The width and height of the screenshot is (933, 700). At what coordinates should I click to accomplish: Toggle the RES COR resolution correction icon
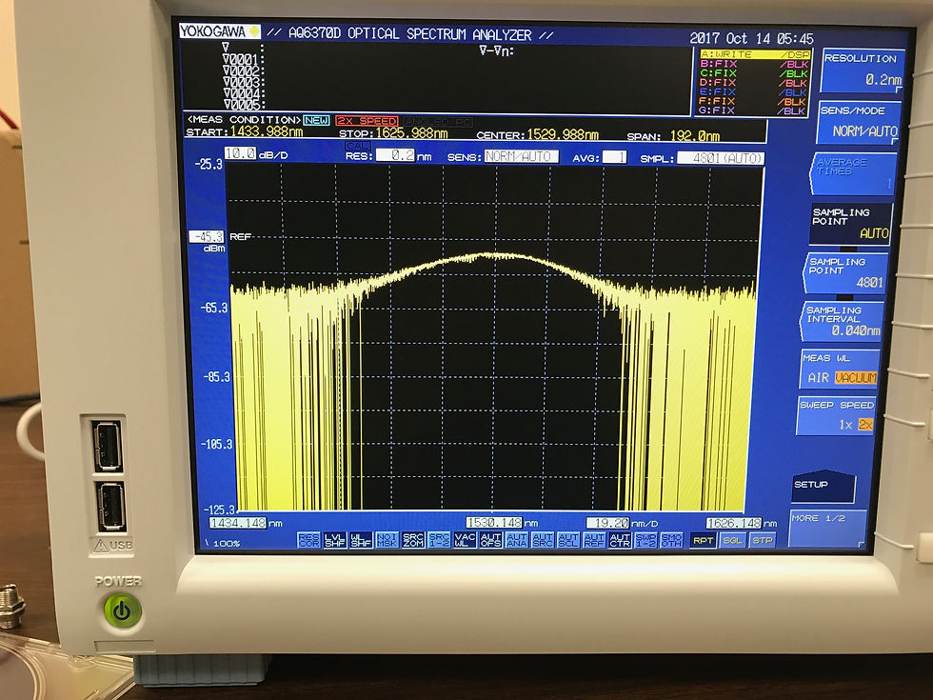point(308,540)
